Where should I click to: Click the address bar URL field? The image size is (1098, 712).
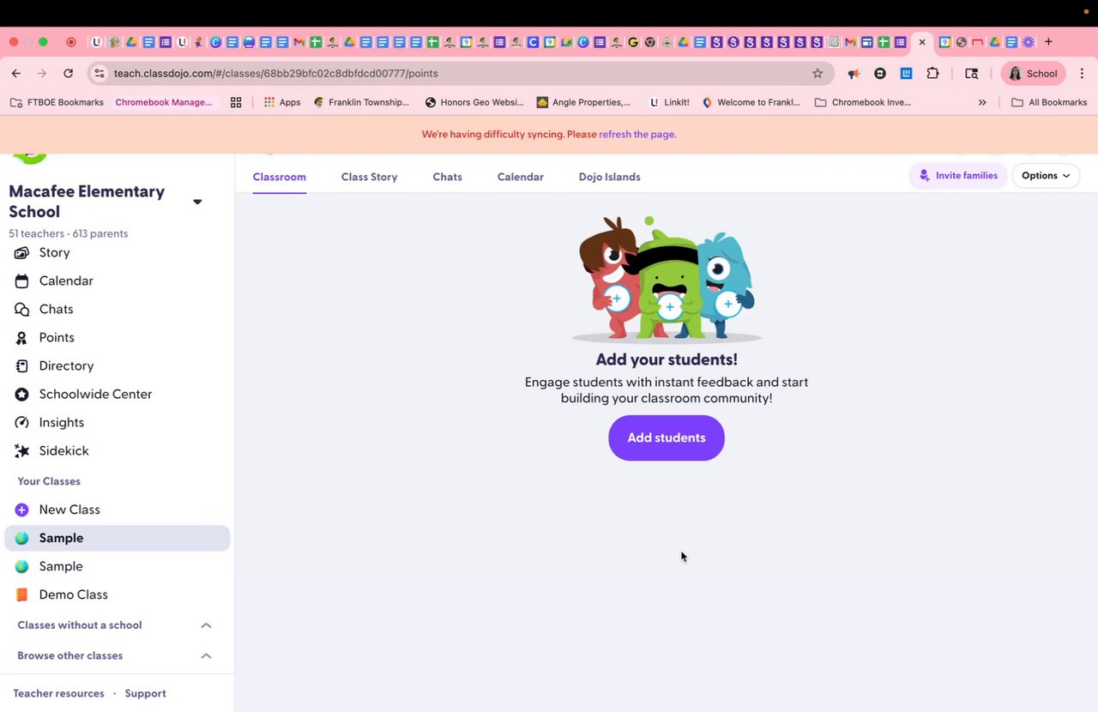click(x=459, y=74)
